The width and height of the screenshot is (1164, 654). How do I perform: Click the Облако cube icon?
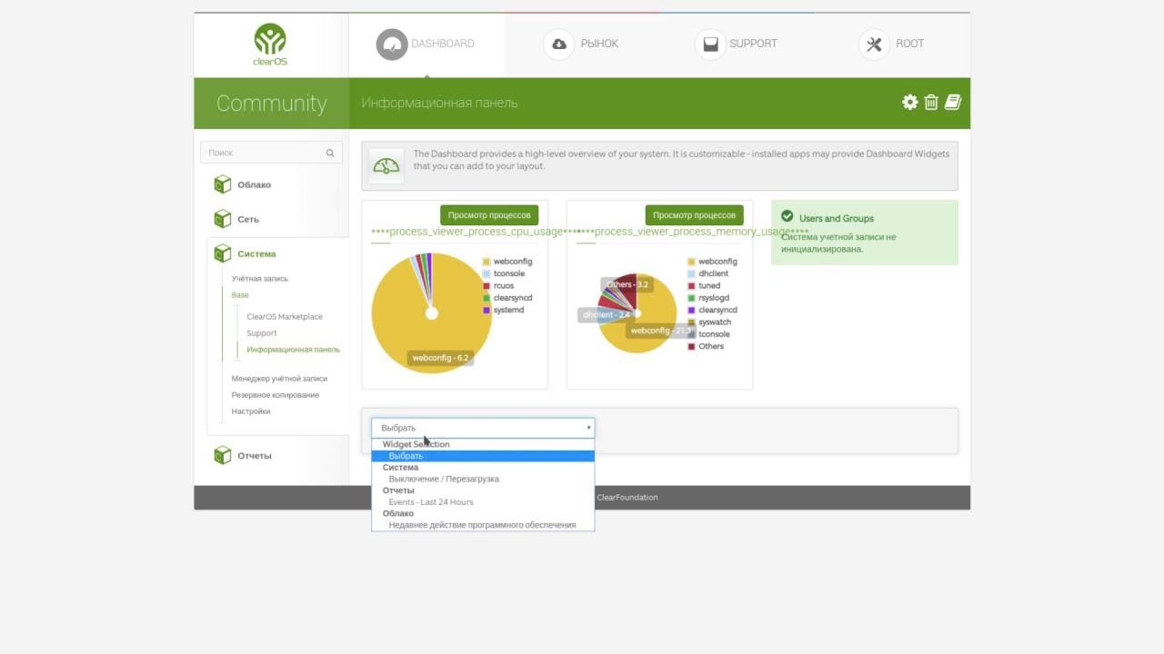(x=222, y=184)
